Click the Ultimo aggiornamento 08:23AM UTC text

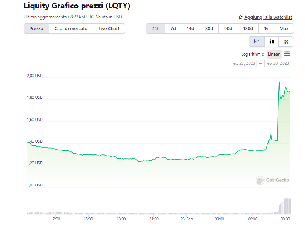59,17
